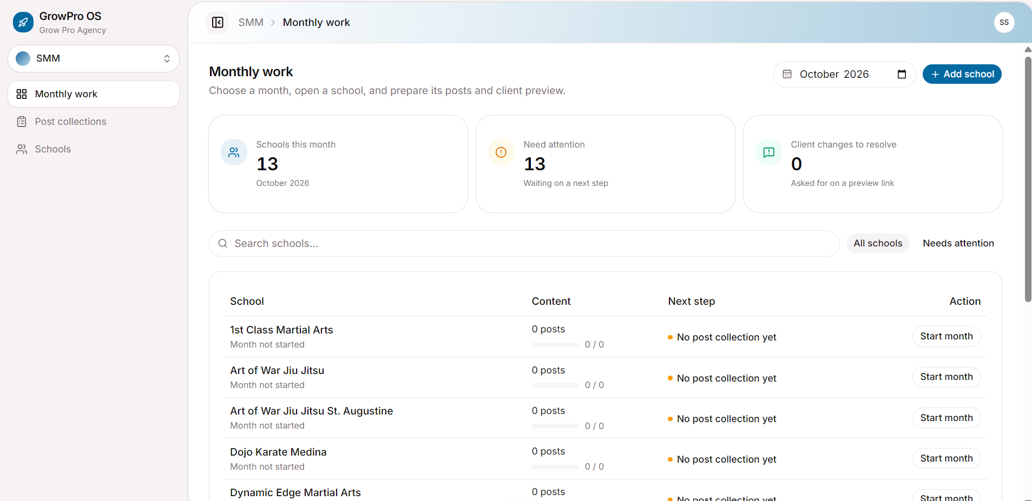Click the Dojo Karate Medina progress bar
Image resolution: width=1032 pixels, height=501 pixels.
(x=555, y=467)
